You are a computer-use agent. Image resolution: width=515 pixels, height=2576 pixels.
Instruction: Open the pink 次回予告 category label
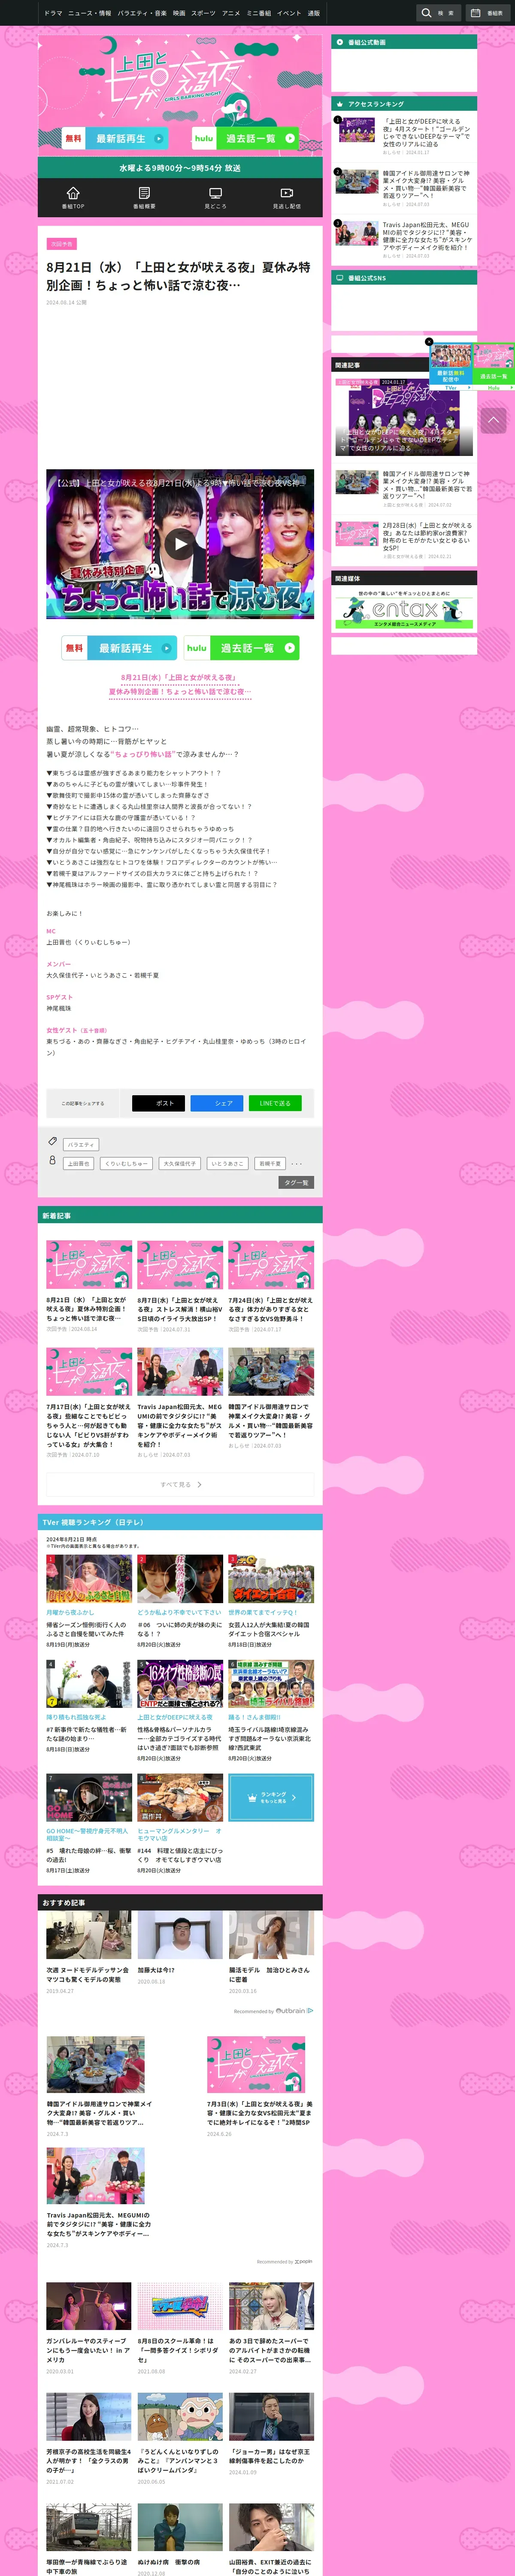coord(61,243)
